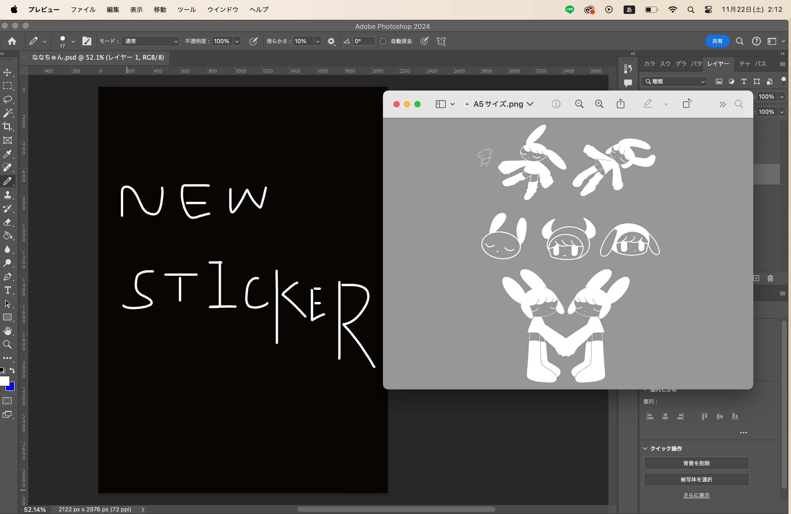
Task: Click zoom in button in Preview window
Action: 599,104
